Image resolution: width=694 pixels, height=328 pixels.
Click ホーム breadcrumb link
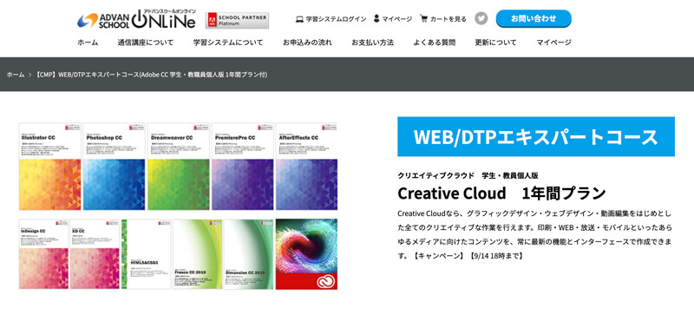point(16,75)
